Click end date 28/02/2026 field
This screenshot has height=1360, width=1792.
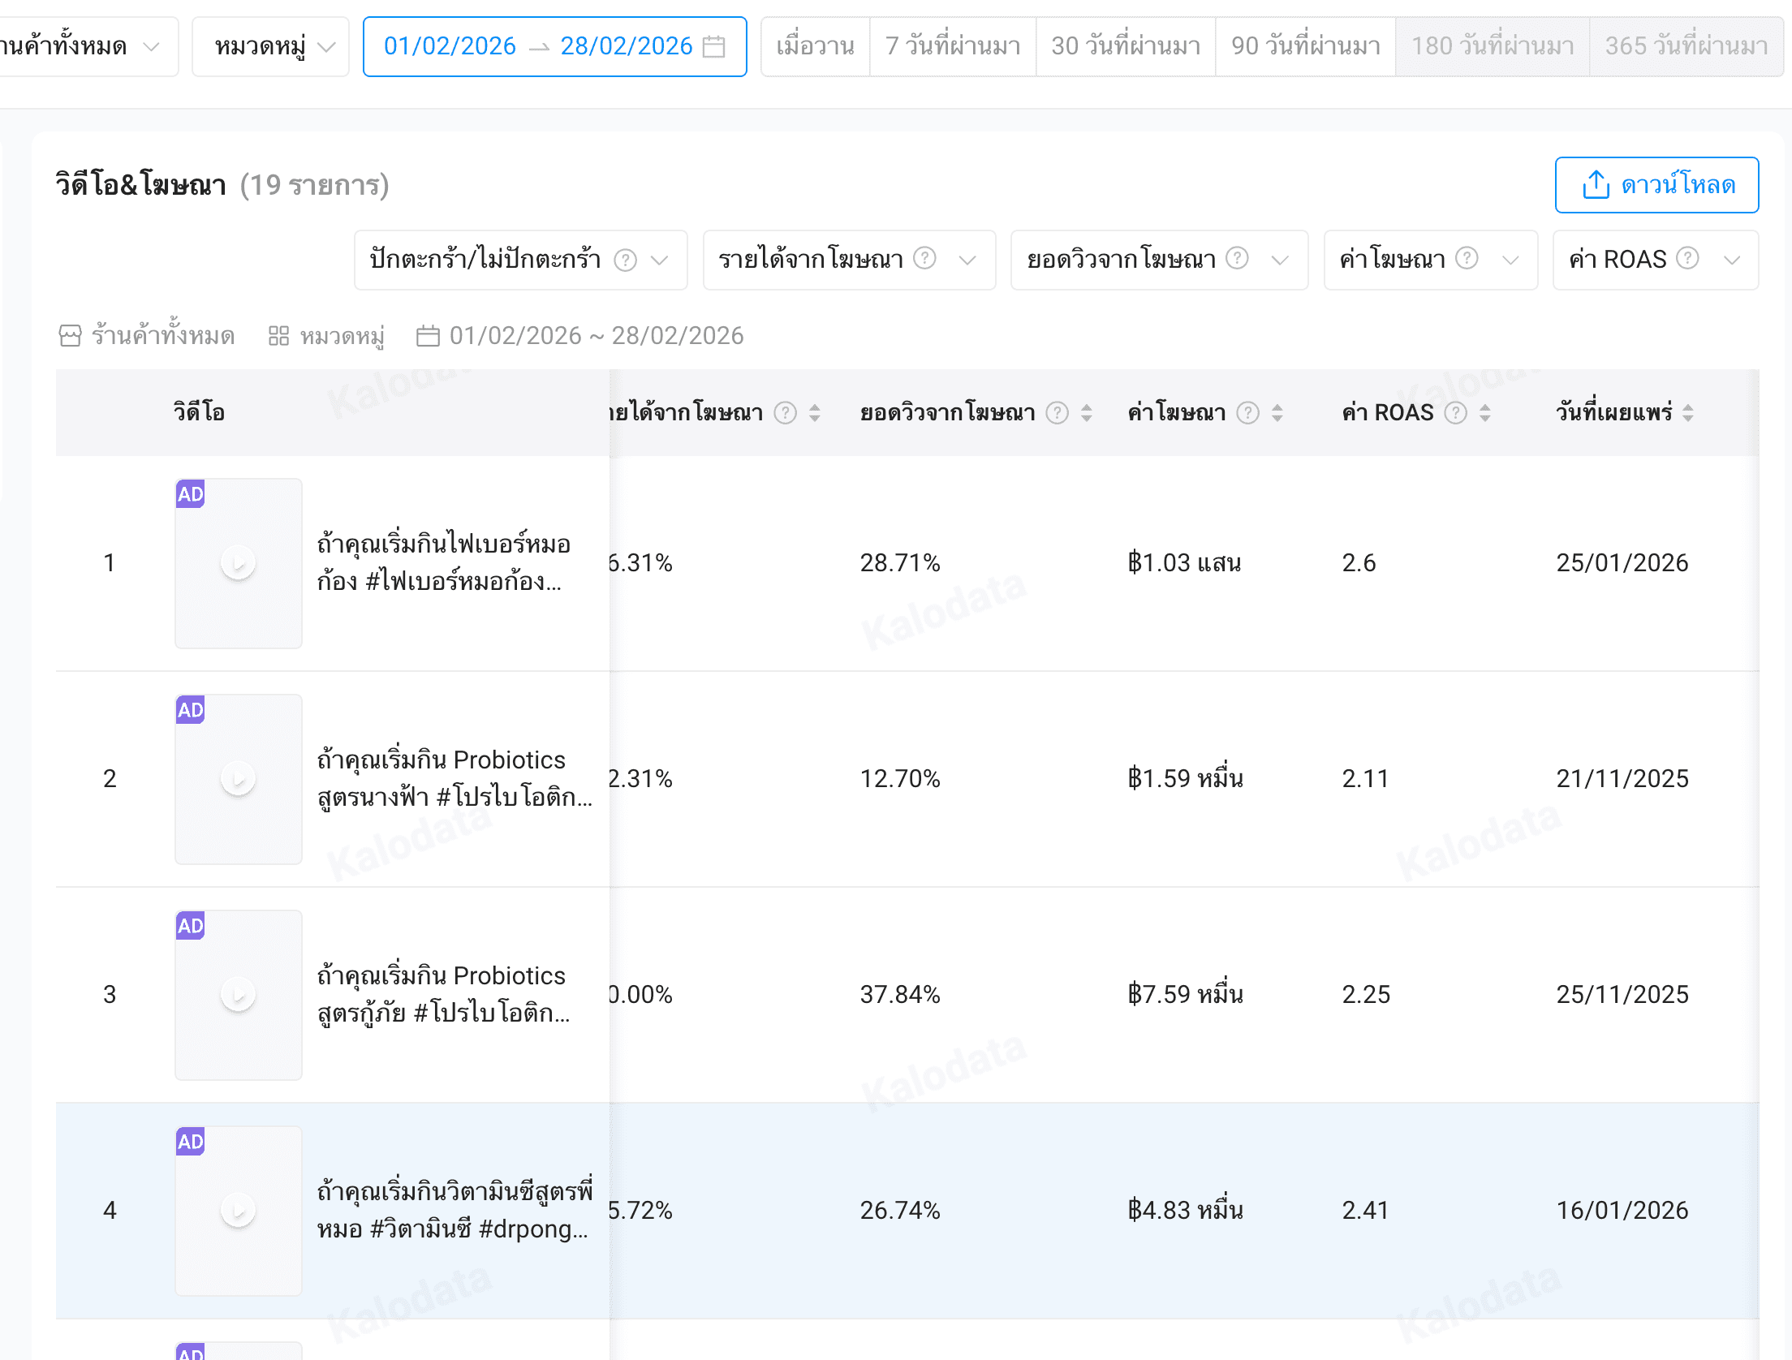[627, 46]
